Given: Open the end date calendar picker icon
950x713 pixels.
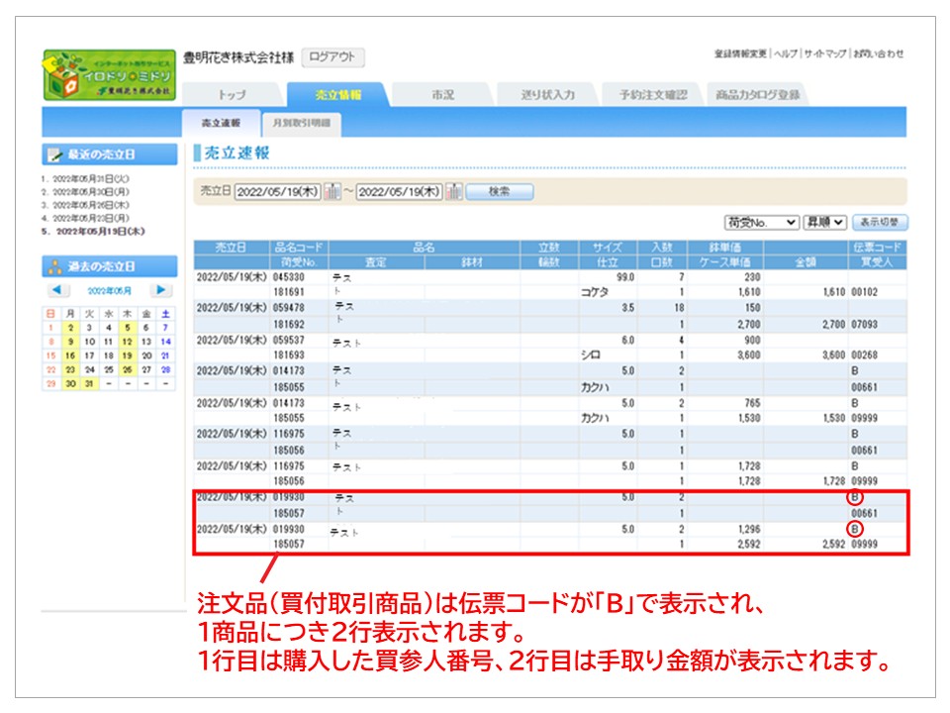Looking at the screenshot, I should (454, 192).
